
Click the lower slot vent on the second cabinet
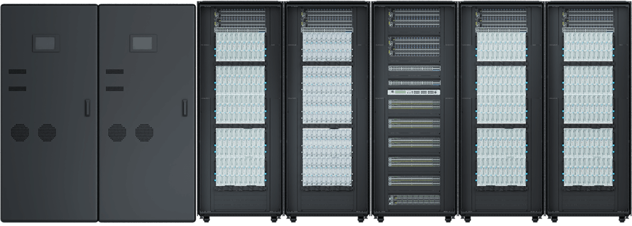point(115,89)
